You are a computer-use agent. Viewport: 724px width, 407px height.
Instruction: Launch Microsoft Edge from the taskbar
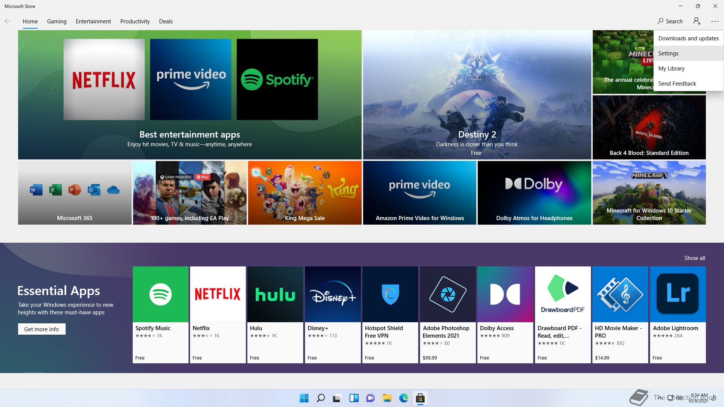(x=403, y=398)
